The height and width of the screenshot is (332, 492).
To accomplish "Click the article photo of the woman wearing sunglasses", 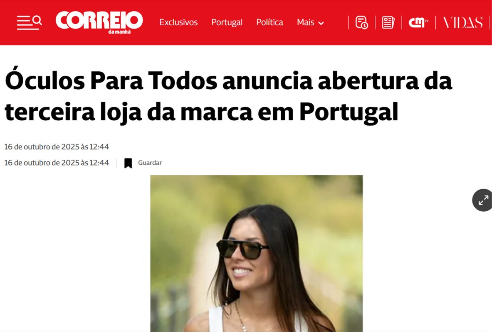I will (256, 254).
